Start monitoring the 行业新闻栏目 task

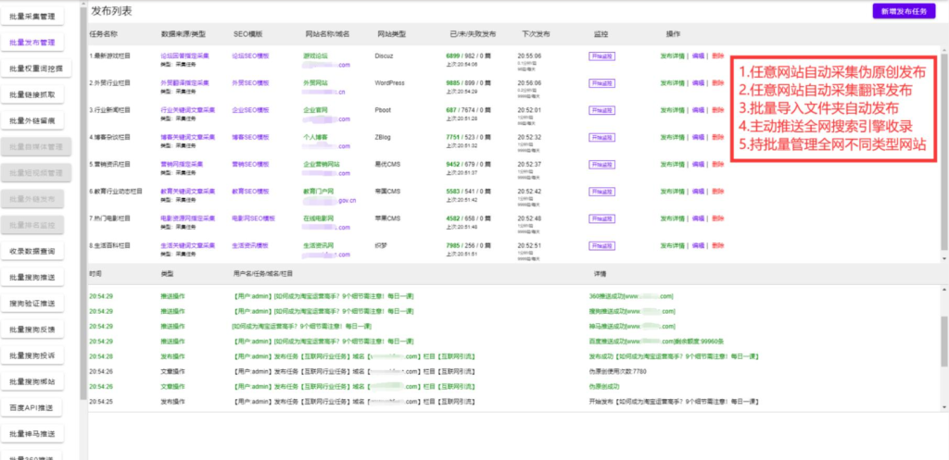tap(601, 109)
